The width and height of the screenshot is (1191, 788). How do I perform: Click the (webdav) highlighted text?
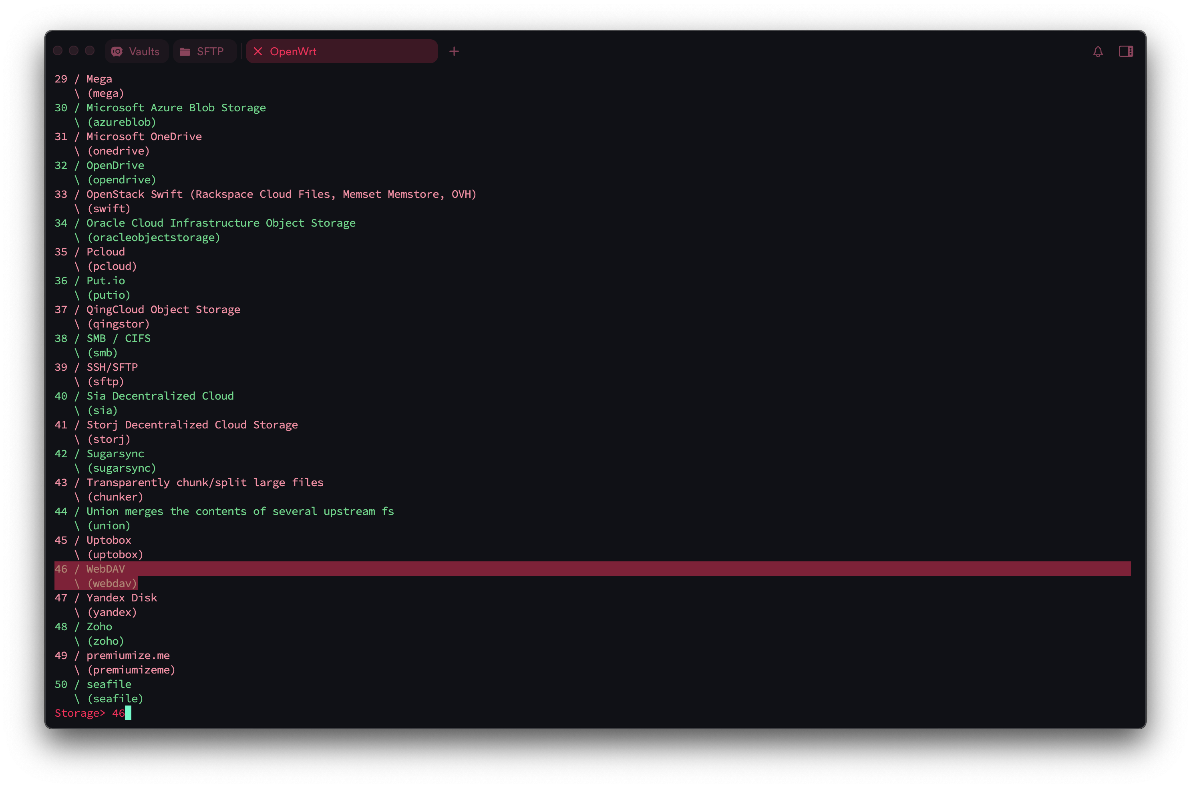(x=112, y=583)
